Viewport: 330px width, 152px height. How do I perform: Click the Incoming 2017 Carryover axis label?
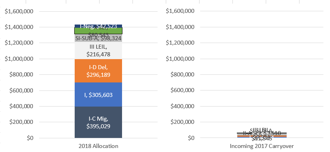point(262,146)
